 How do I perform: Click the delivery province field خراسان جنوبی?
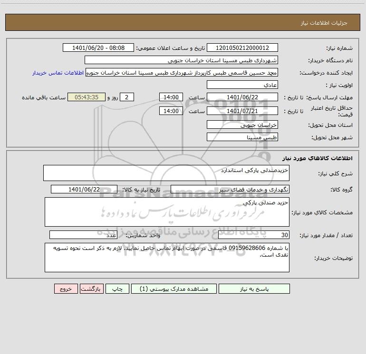(242, 124)
